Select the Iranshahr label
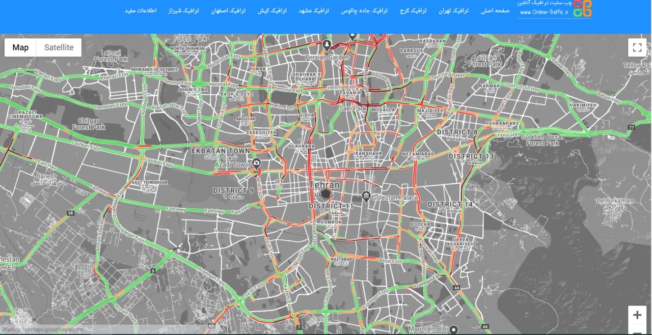Viewport: 652px width, 335px height. point(368,153)
